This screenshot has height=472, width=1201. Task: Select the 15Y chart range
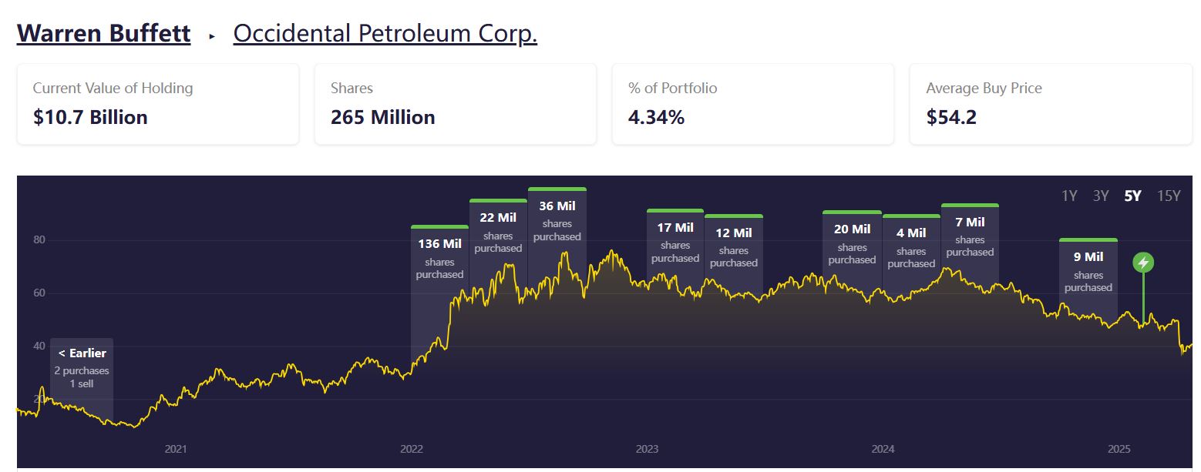[1169, 196]
